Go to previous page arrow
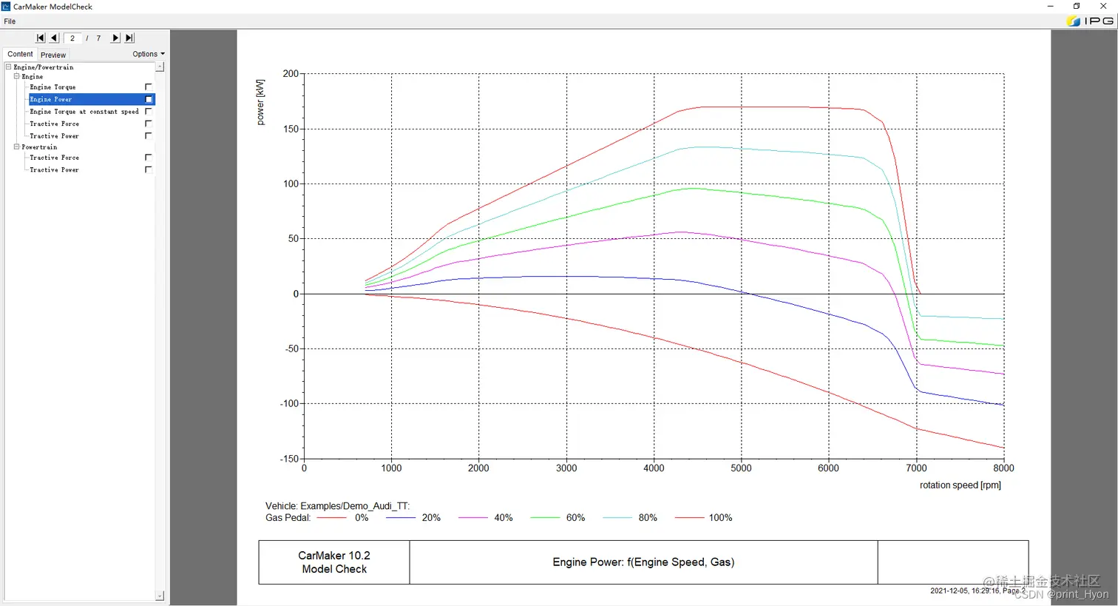 point(54,38)
